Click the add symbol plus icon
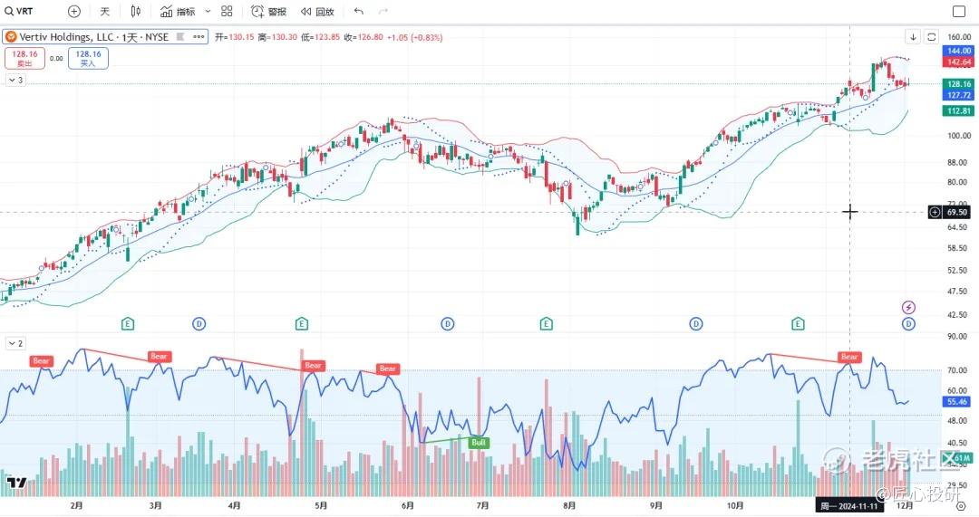The width and height of the screenshot is (979, 517). 74,12
